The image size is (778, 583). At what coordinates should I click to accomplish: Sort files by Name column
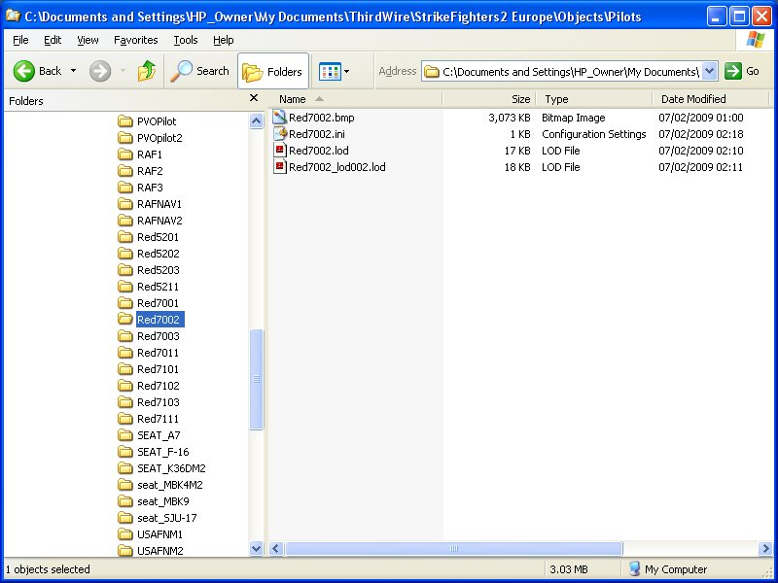(x=356, y=99)
